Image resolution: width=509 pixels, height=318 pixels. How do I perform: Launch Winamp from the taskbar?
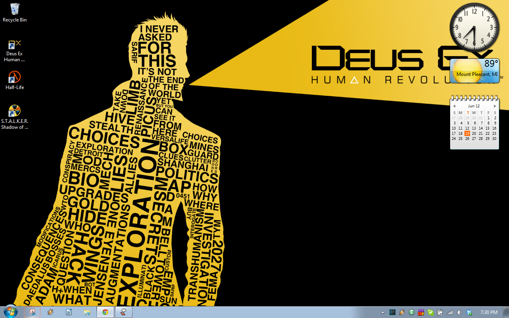[x=51, y=312]
